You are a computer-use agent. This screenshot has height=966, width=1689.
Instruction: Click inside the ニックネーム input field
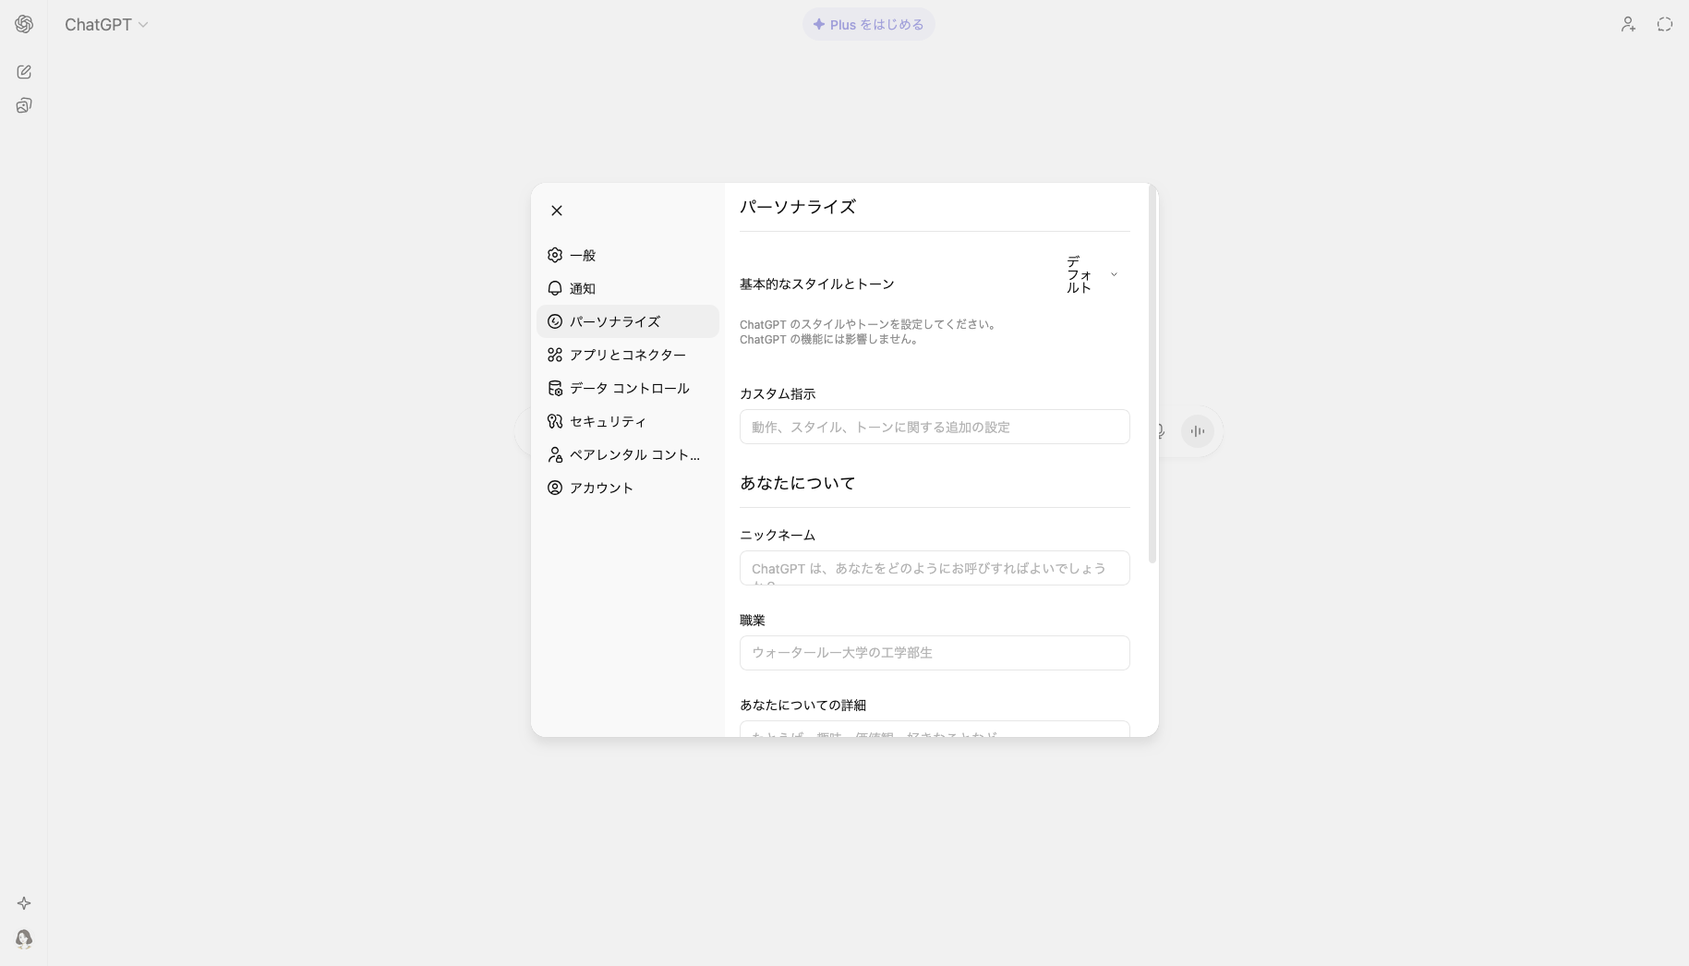pos(934,568)
